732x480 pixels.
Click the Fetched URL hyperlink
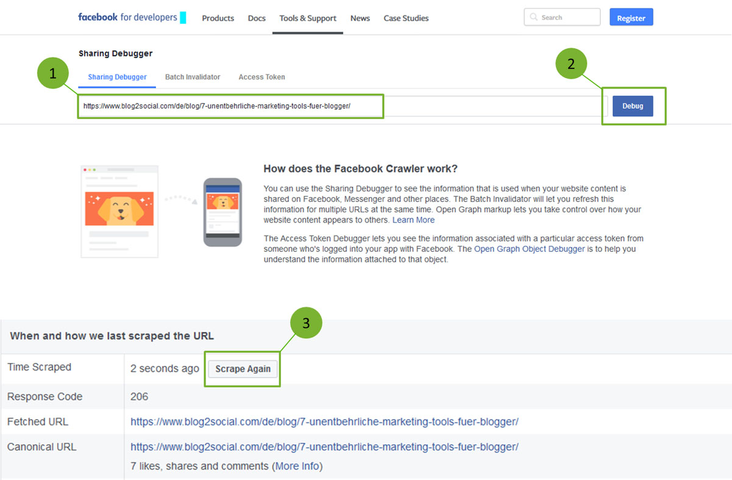pos(324,421)
